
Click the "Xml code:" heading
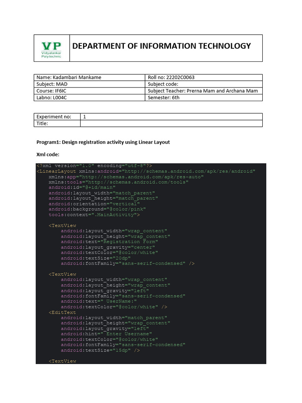48,154
